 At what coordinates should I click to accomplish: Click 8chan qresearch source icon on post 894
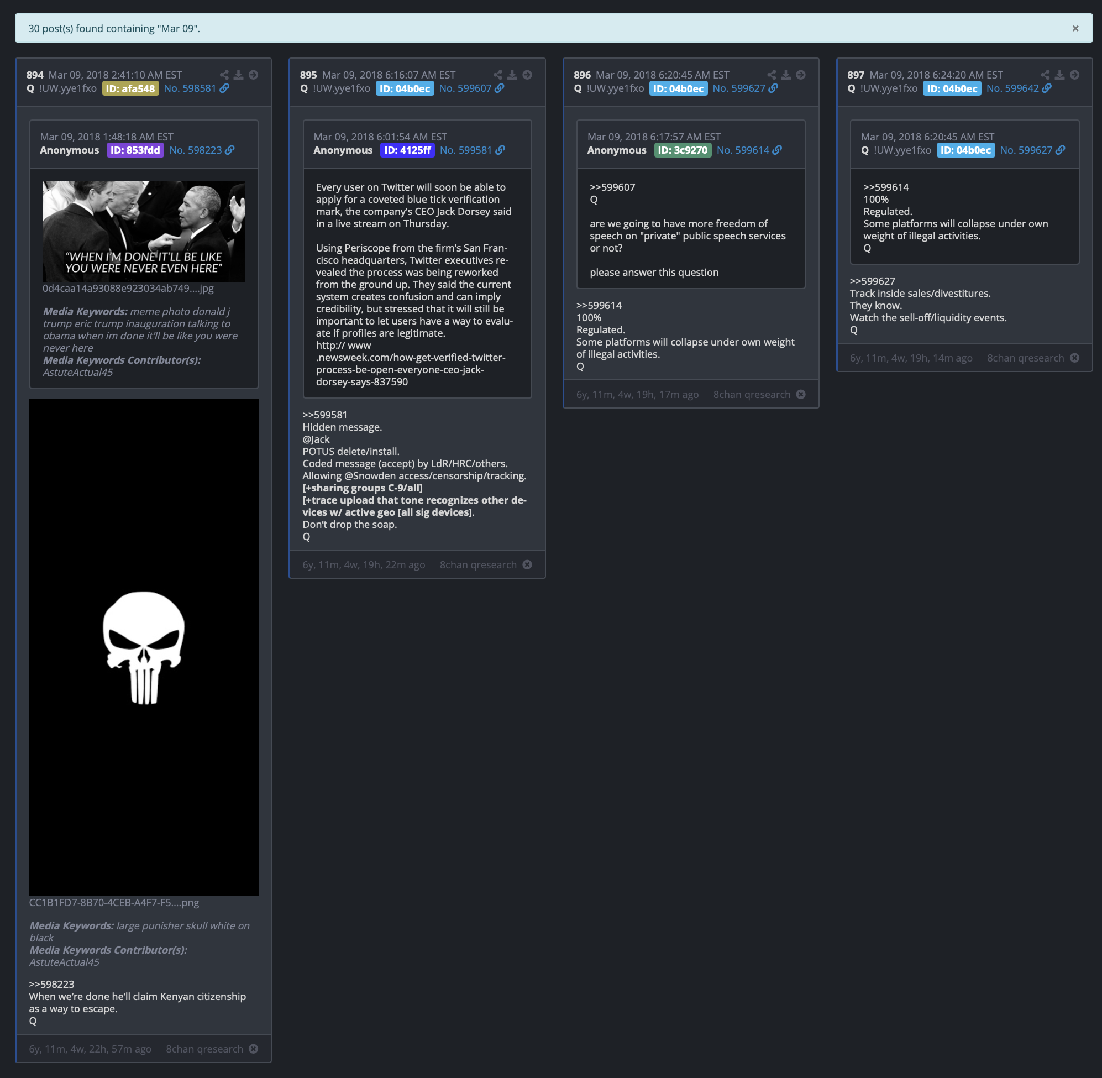[254, 1049]
